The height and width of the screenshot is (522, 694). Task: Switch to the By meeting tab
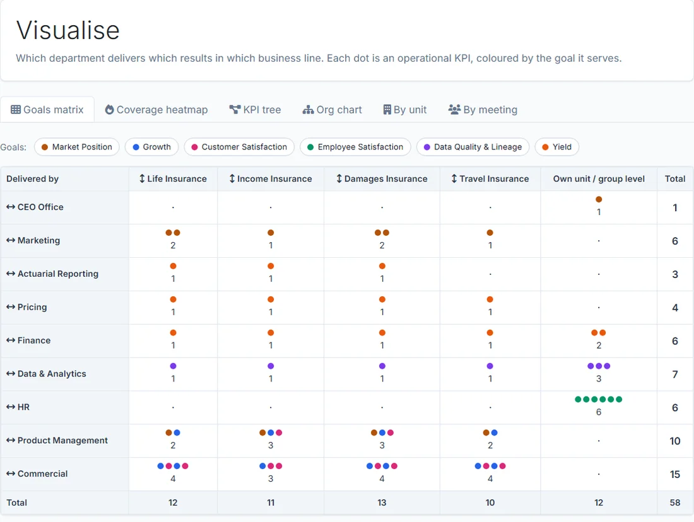483,110
